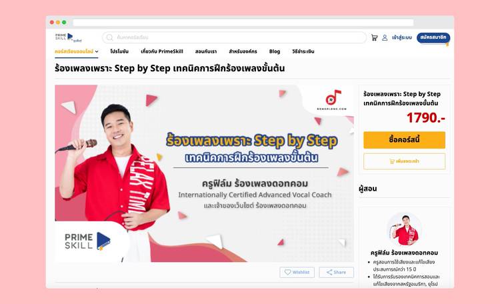The image size is (500, 304).
Task: Click the search magnifier icon
Action: 110,37
